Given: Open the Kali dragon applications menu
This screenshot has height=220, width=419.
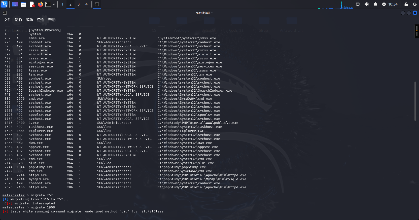Looking at the screenshot, I should [x=4, y=4].
